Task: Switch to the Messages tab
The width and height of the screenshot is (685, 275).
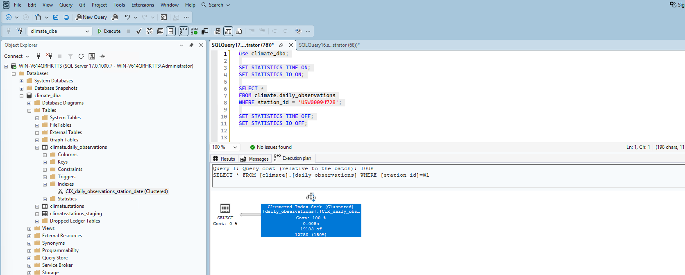Action: pyautogui.click(x=255, y=159)
